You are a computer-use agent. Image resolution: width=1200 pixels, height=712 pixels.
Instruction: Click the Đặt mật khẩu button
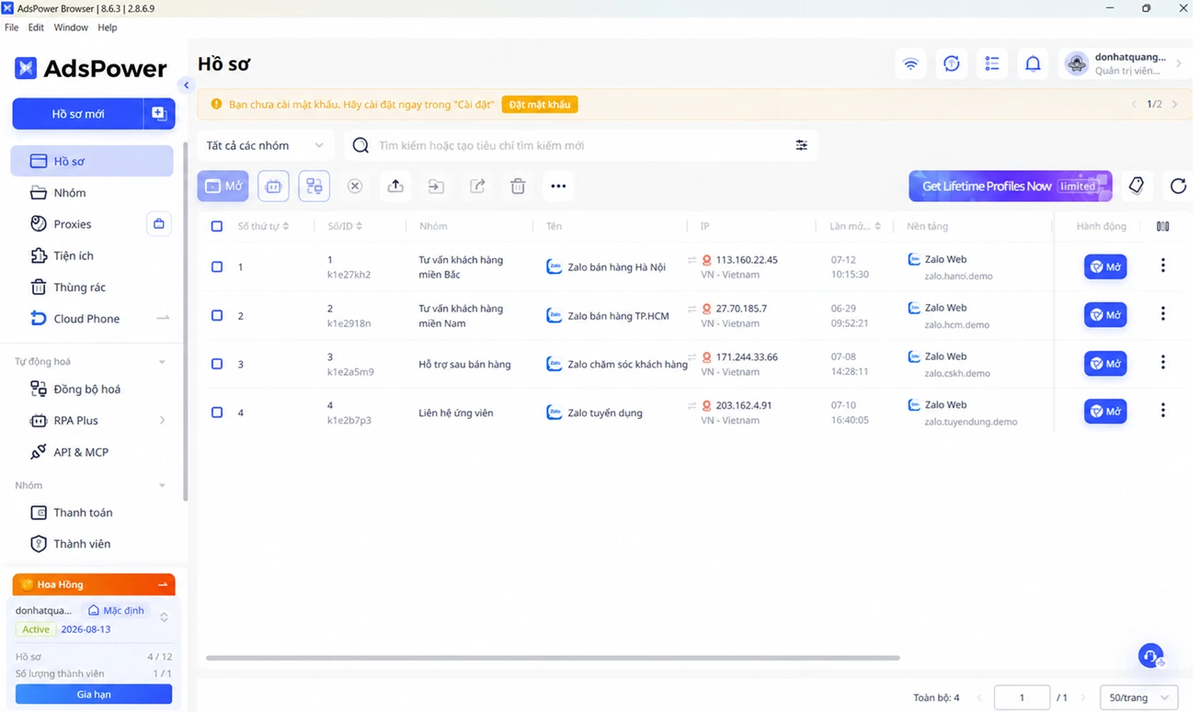tap(540, 105)
